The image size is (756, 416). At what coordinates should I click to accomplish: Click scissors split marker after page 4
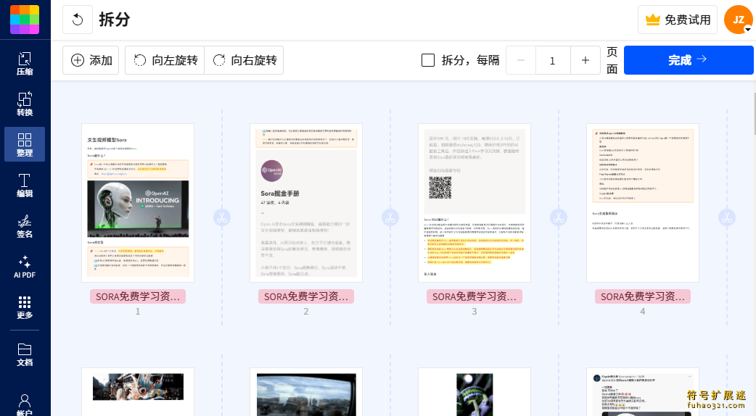(x=726, y=217)
